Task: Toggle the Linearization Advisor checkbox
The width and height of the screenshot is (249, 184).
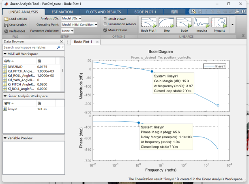Action: [105, 24]
